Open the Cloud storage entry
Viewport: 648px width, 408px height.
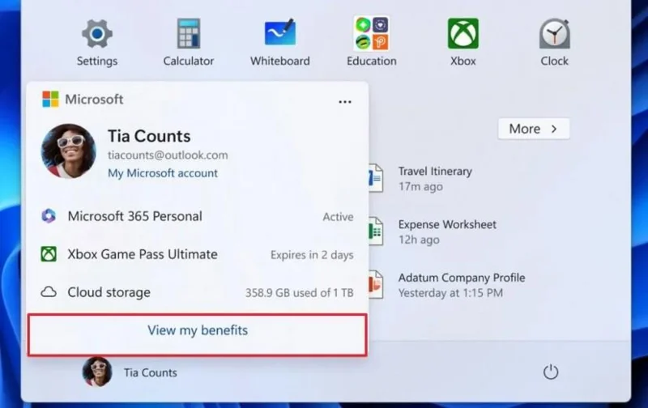tap(197, 292)
